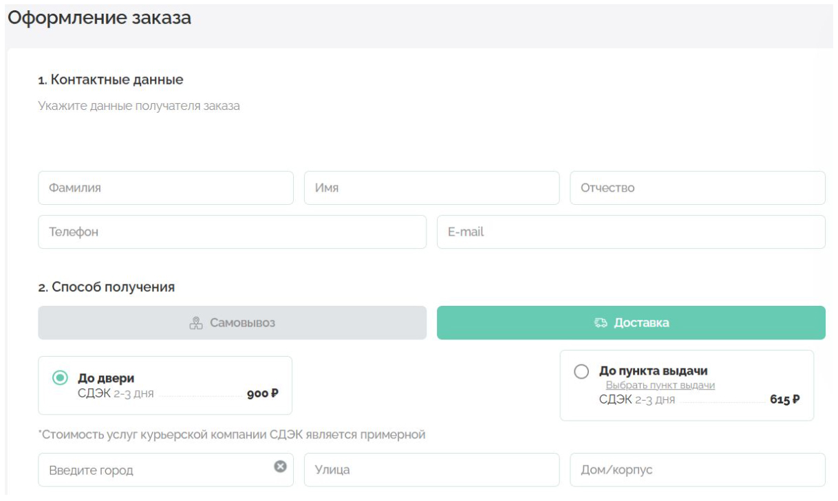Focus the Дом/корпус input field
This screenshot has width=838, height=501.
pyautogui.click(x=697, y=470)
